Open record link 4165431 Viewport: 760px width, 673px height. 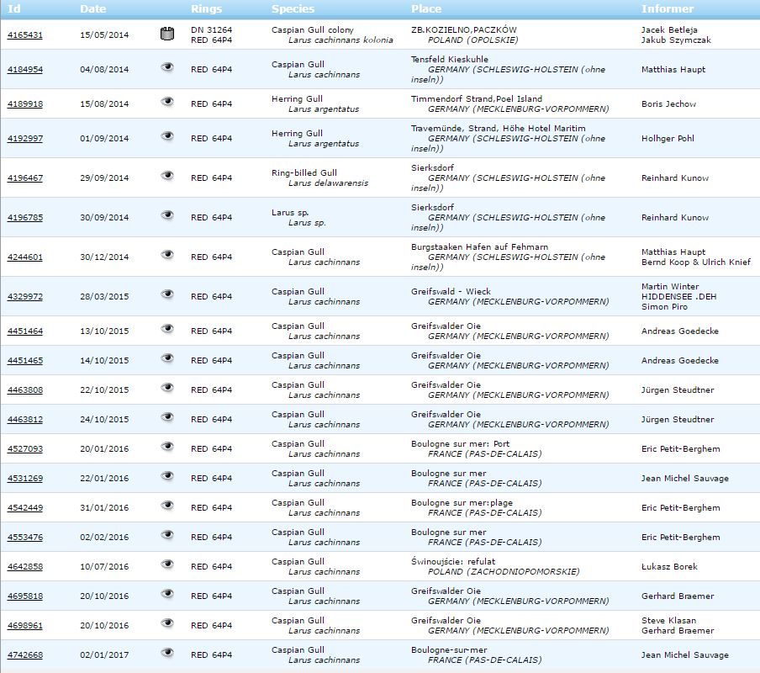tap(24, 34)
